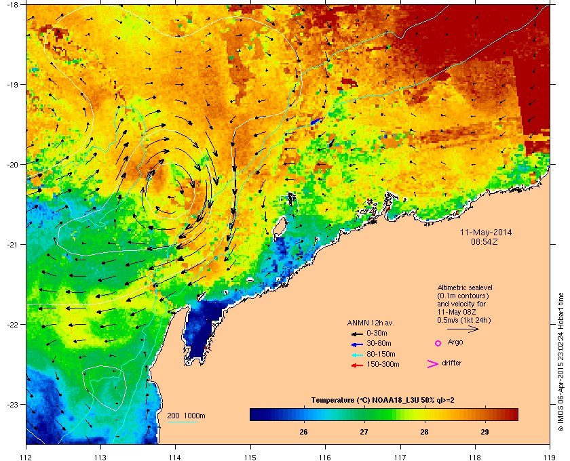The image size is (570, 461).
Task: Click the cyan 80-150m legend arrow
Action: click(357, 355)
